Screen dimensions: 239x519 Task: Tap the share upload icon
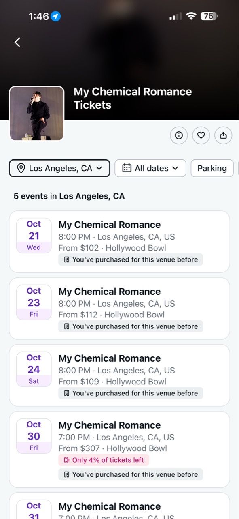223,135
